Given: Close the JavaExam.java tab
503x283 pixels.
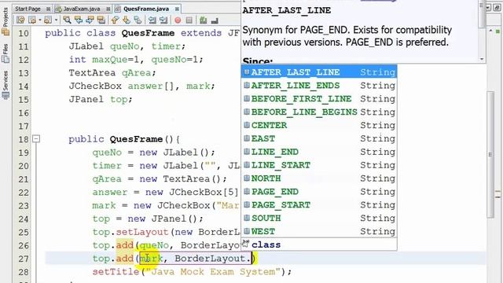Looking at the screenshot, I should [x=108, y=9].
